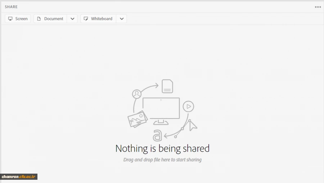Click the cursor pointer arrow icon
This screenshot has width=324, height=183.
coord(193,125)
